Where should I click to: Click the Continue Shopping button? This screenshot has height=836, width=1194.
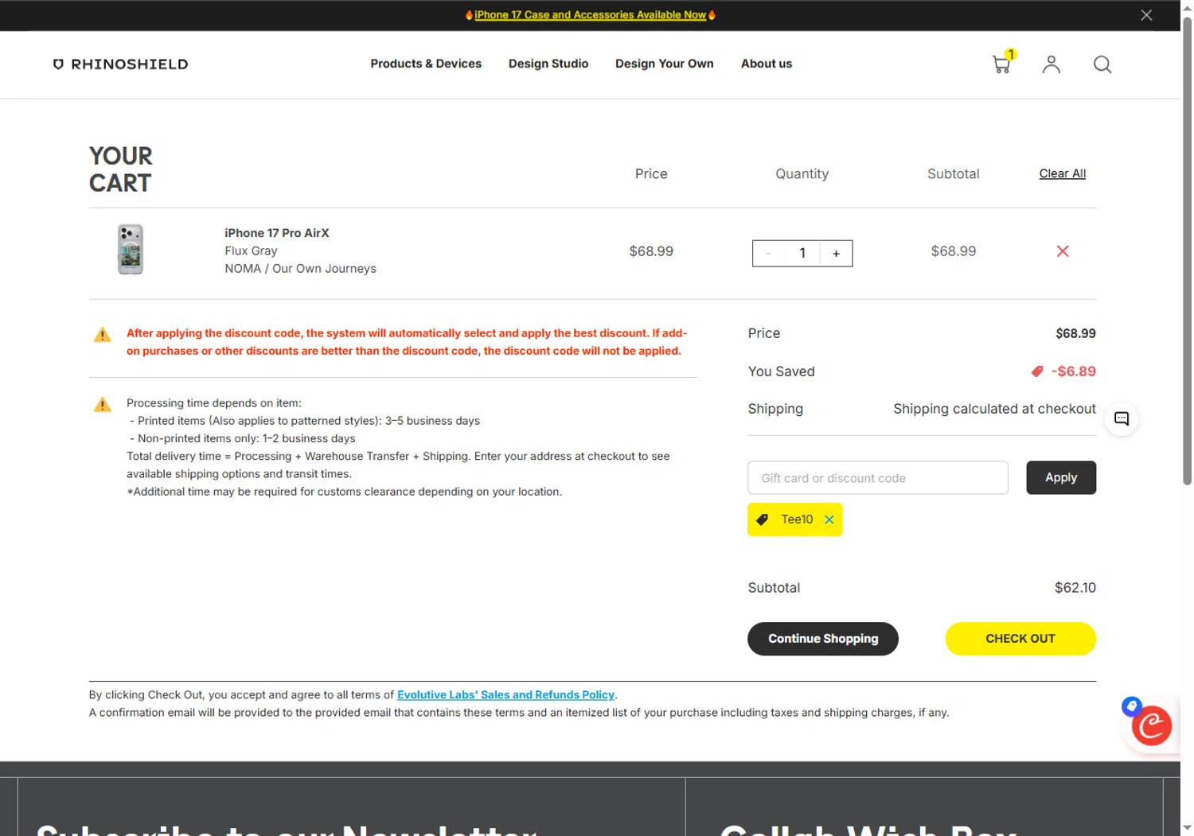pyautogui.click(x=822, y=639)
